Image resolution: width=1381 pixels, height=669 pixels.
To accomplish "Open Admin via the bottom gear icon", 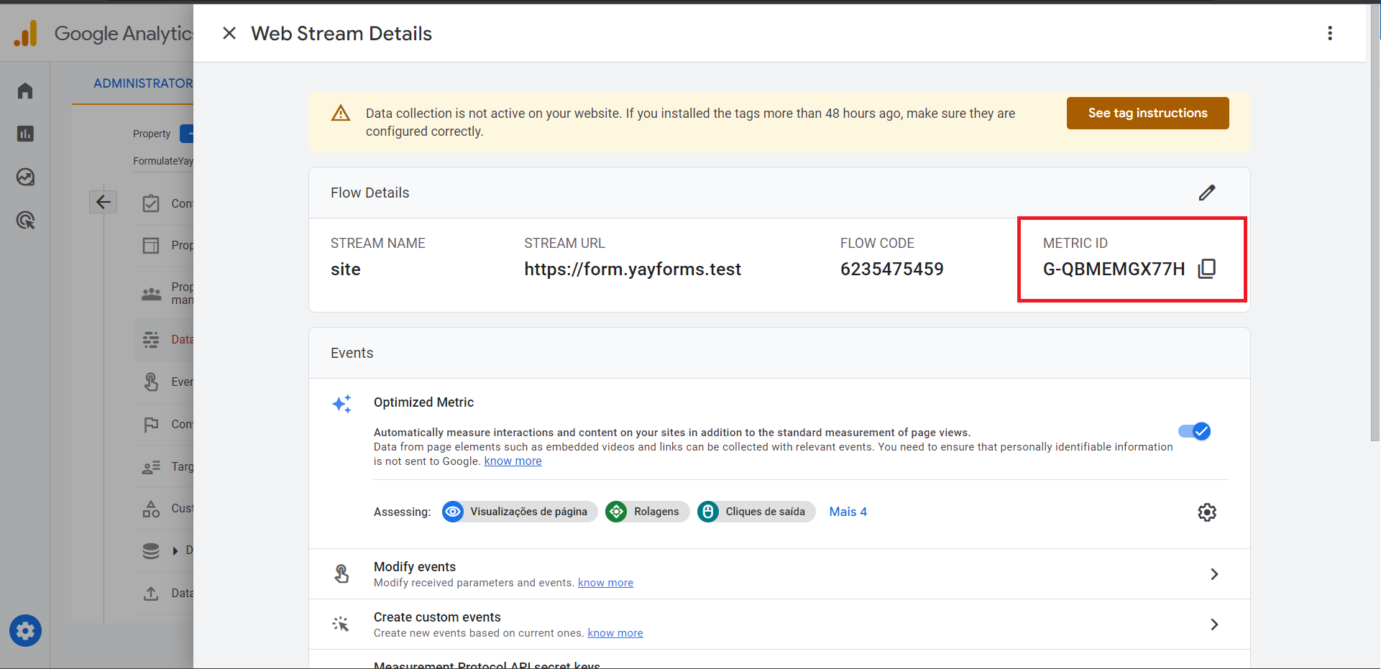I will point(25,631).
